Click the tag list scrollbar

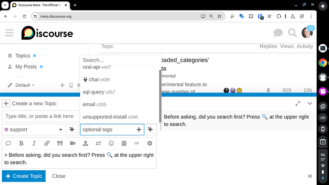click(160, 96)
